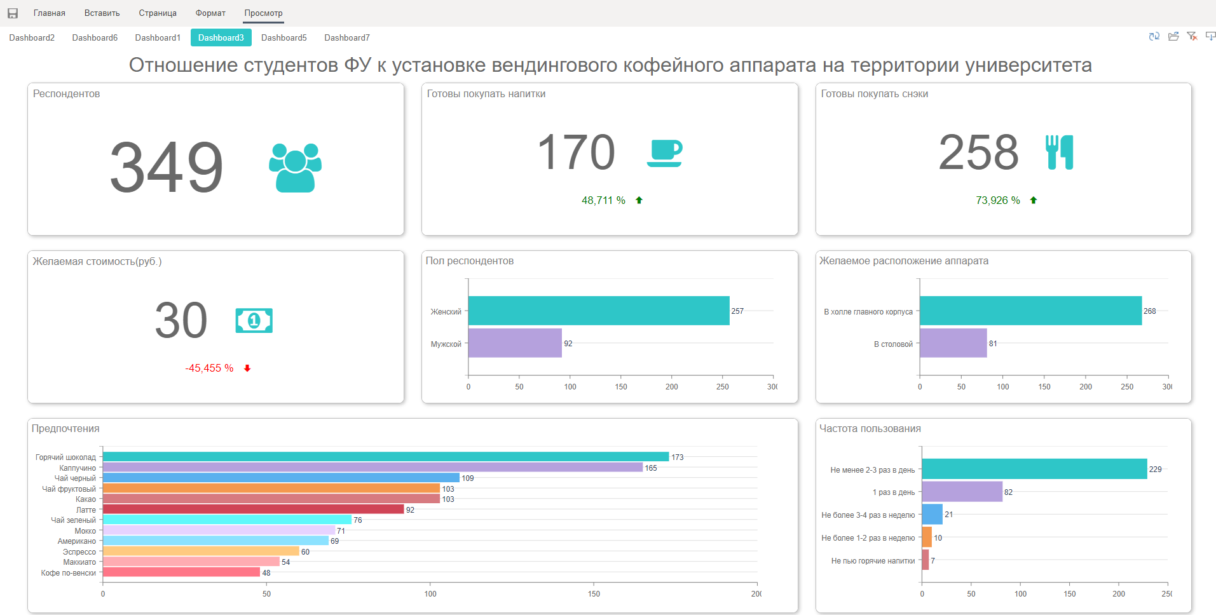Click the В столовой purple bar

[953, 343]
